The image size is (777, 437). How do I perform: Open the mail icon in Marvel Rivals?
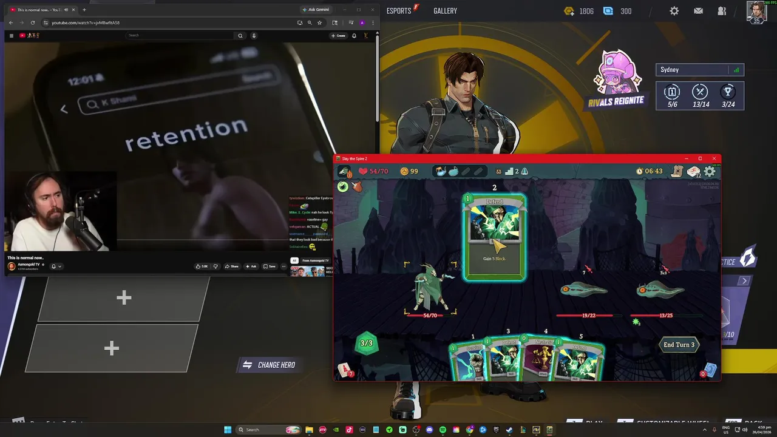tap(698, 11)
